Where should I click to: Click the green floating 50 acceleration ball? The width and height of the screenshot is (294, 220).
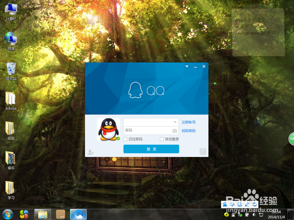[291, 139]
